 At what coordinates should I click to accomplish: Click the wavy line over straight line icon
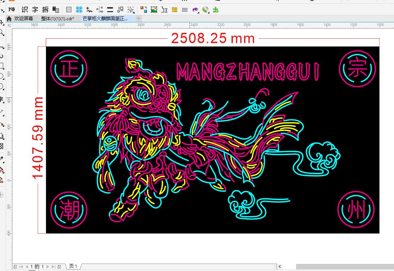[110, 10]
